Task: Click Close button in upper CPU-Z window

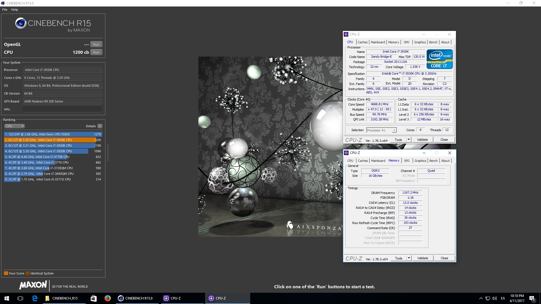Action: point(444,140)
